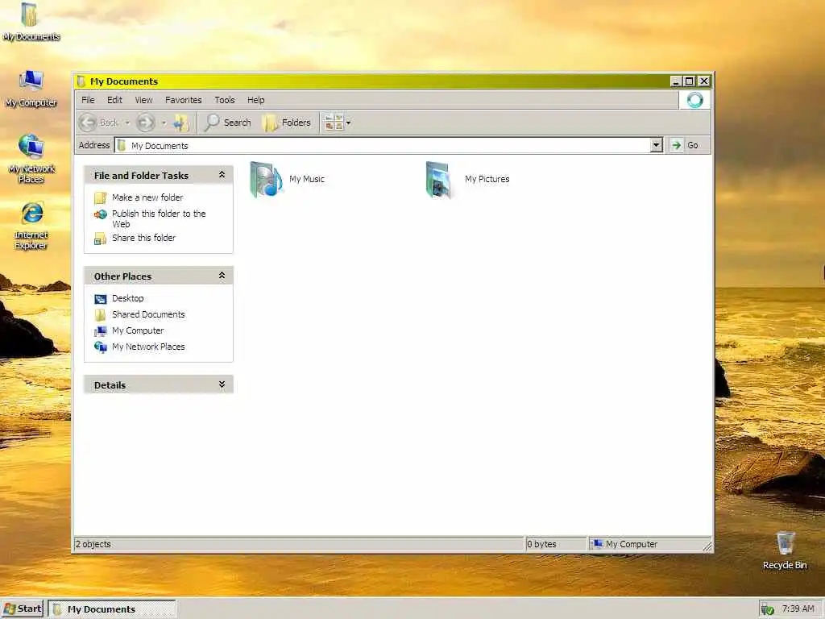Collapse the Other Places panel
This screenshot has width=825, height=619.
(x=222, y=276)
